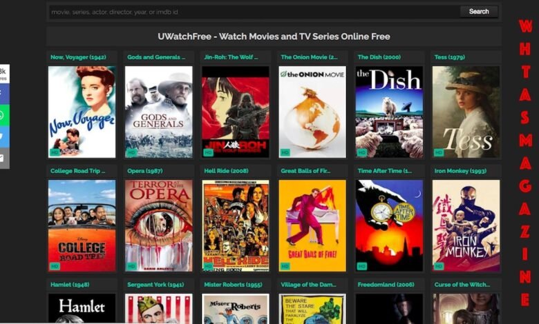The image size is (539, 324).
Task: Open the Tess (1979) title link
Action: (450, 57)
